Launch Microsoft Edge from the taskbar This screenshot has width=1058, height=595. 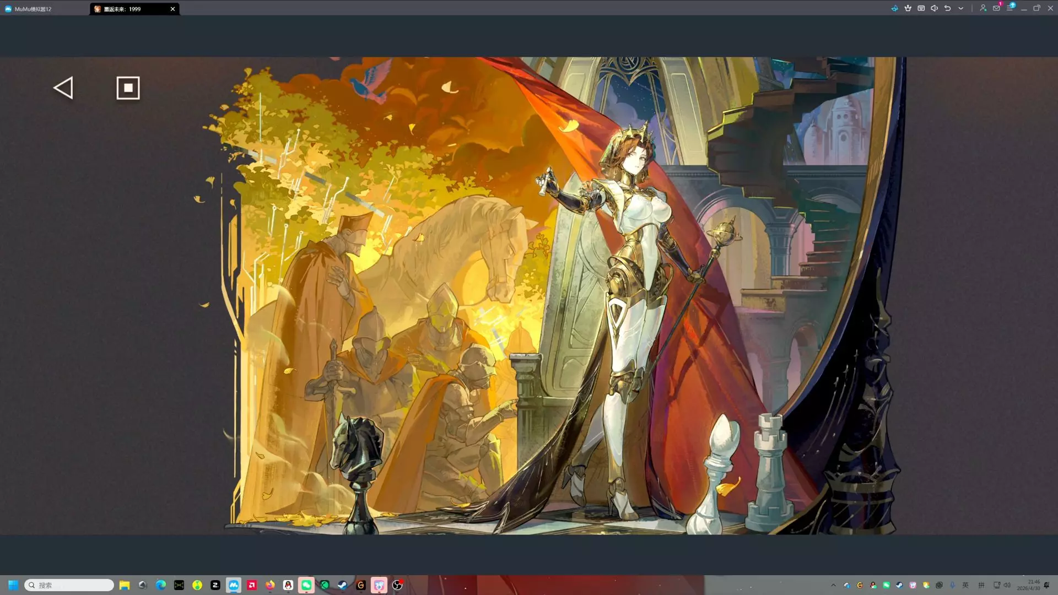pyautogui.click(x=161, y=585)
